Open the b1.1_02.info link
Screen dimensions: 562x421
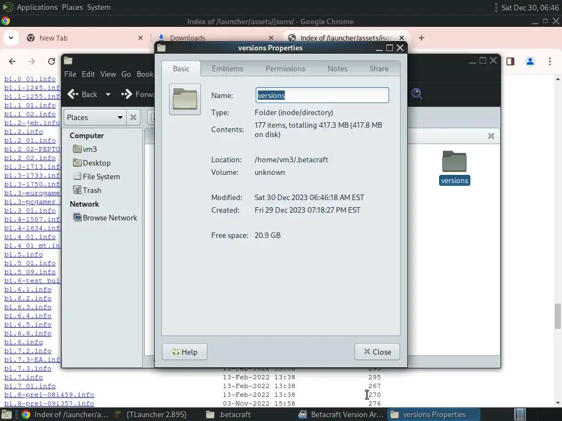tap(30, 114)
